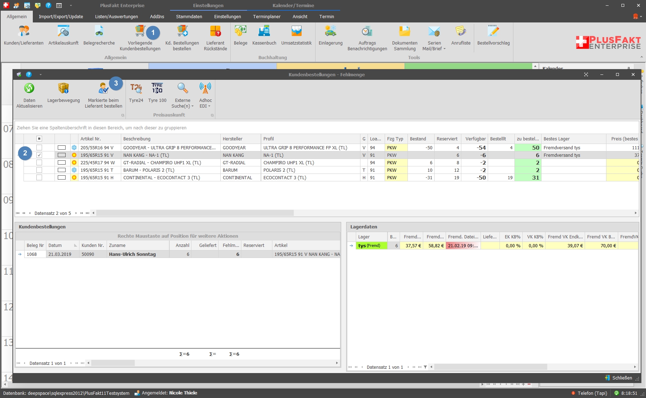This screenshot has height=398, width=646.
Task: Click Telefon (Tapi) status indicator
Action: click(x=589, y=393)
